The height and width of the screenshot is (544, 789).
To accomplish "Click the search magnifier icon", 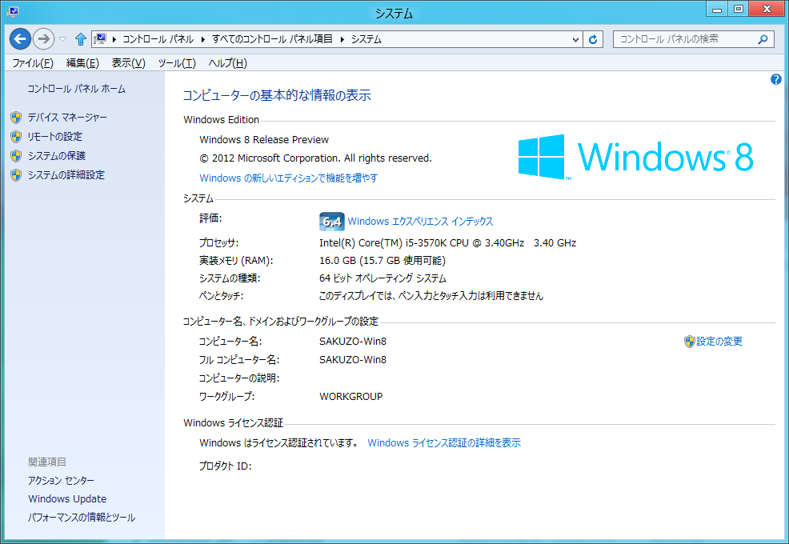I will pyautogui.click(x=763, y=39).
